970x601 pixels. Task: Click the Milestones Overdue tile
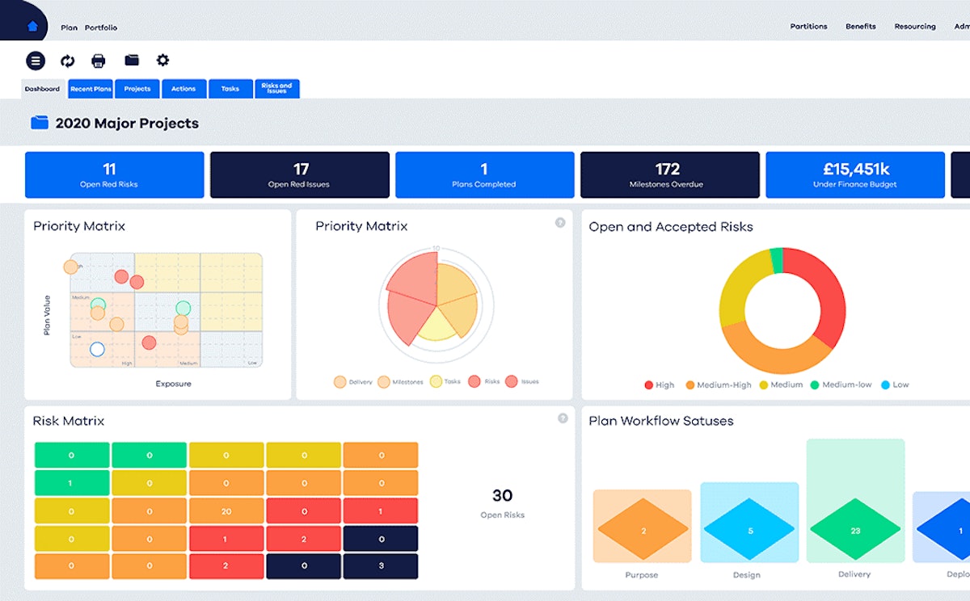[669, 174]
